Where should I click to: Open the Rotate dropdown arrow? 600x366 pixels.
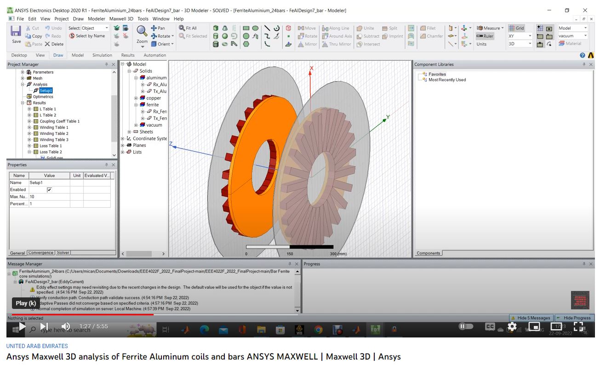172,36
